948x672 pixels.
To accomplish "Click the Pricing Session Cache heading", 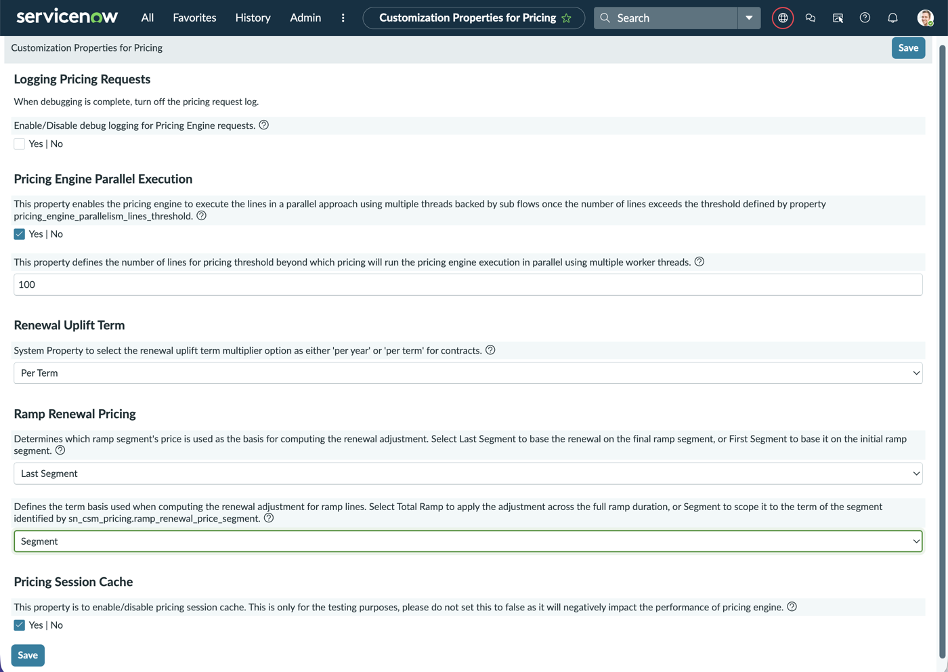I will click(x=73, y=582).
